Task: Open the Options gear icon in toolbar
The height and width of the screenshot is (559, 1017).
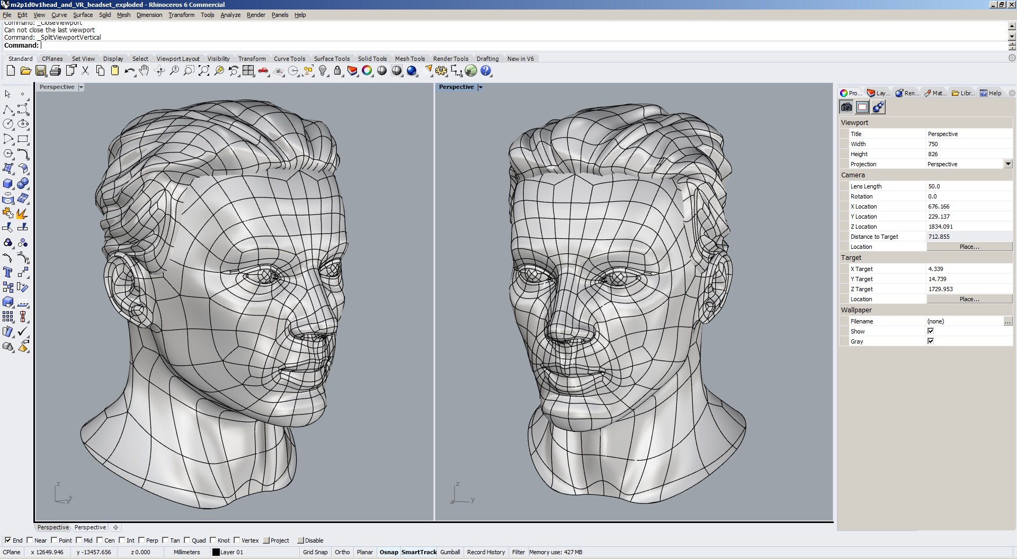Action: pyautogui.click(x=441, y=71)
